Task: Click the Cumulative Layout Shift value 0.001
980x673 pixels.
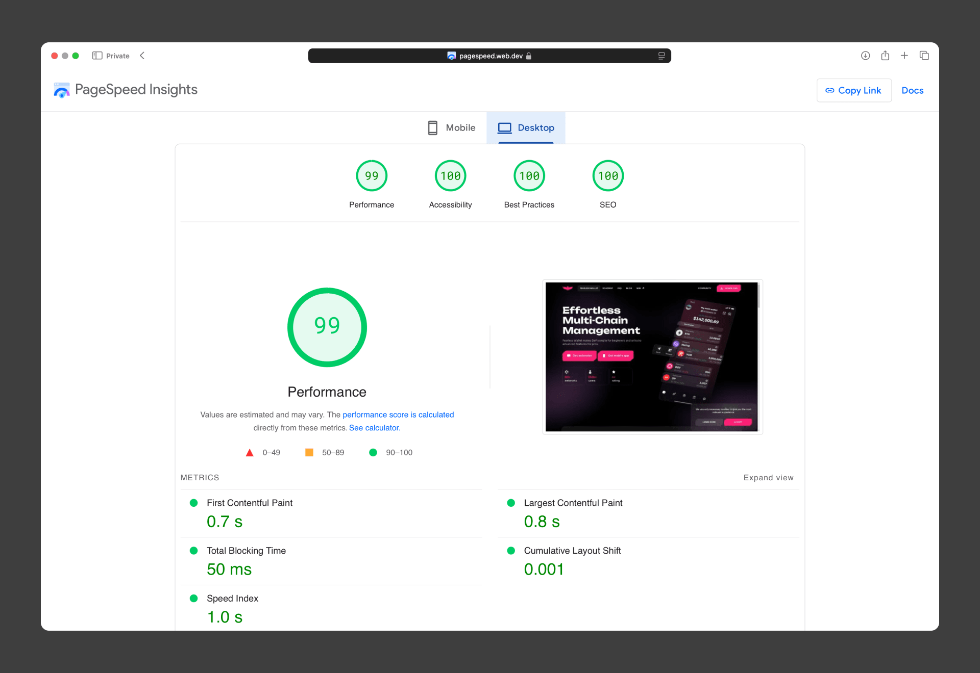Action: (544, 570)
